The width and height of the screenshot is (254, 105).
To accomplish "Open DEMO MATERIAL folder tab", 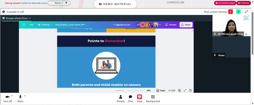I will [115, 4].
